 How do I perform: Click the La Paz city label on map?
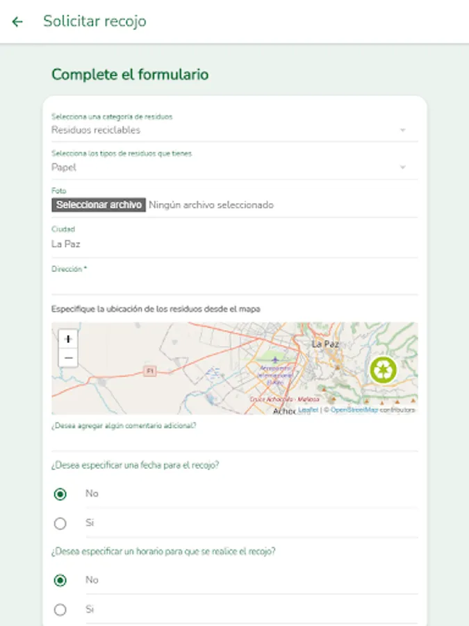[324, 344]
